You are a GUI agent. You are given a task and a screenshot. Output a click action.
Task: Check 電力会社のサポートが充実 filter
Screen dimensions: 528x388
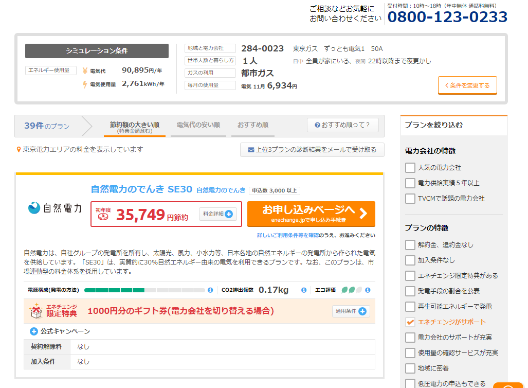pos(410,338)
